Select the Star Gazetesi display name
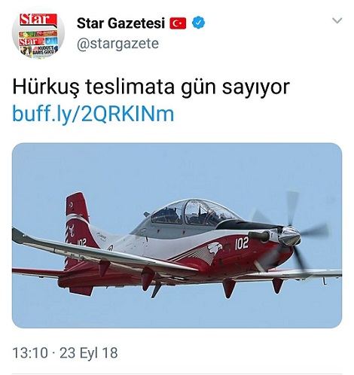 (x=121, y=23)
